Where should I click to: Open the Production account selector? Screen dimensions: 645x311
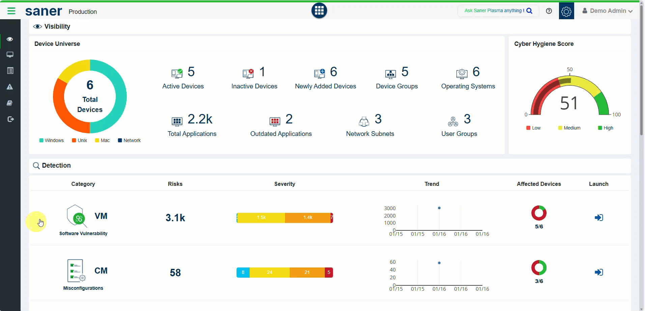click(83, 12)
